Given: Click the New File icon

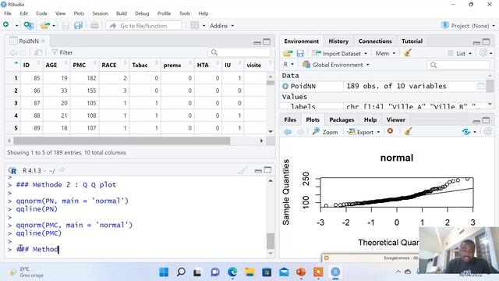Looking at the screenshot, I should [x=6, y=25].
